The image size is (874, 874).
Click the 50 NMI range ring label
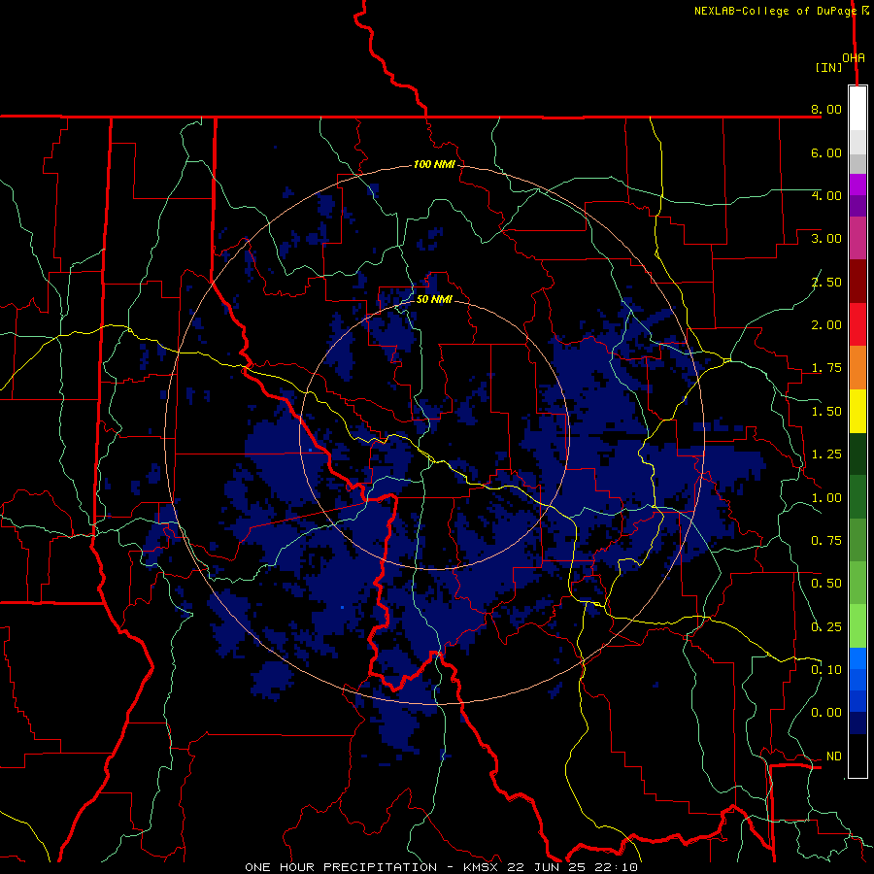[434, 299]
